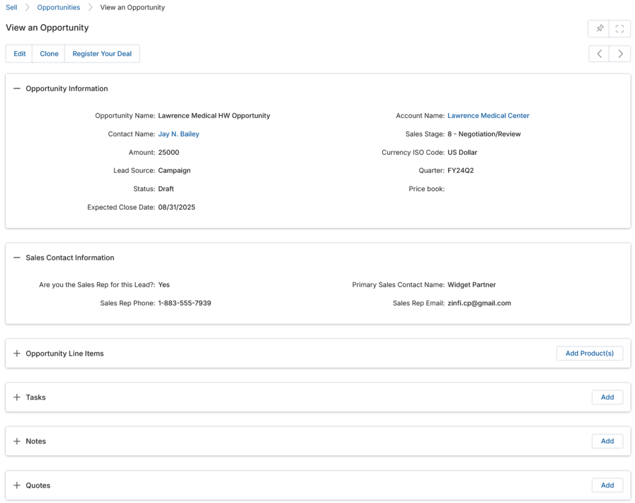Click expected close date 08/31/2025

coord(177,207)
